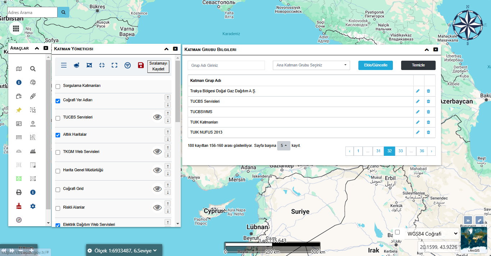Image resolution: width=491 pixels, height=256 pixels.
Task: Open the settings gear in Araçlar panel
Action: pos(33,206)
